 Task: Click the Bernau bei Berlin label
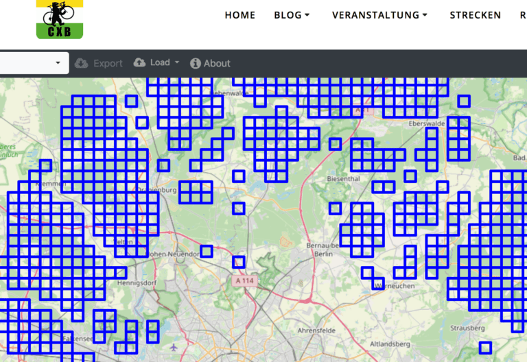(323, 250)
